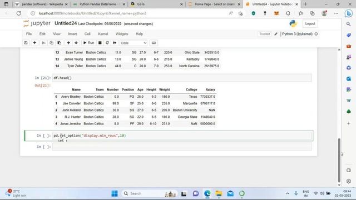Insert a cell below with the plus icon
Image resolution: width=356 pixels, height=200 pixels.
(34, 43)
